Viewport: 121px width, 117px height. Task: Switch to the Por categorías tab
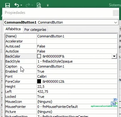35,30
